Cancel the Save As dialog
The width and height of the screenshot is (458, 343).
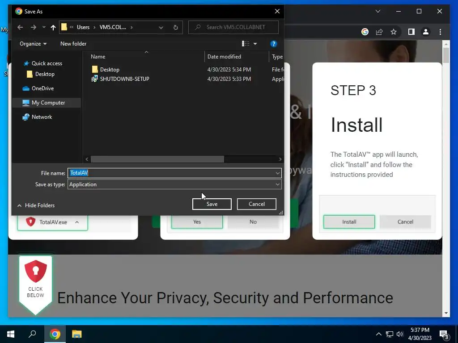pos(256,204)
